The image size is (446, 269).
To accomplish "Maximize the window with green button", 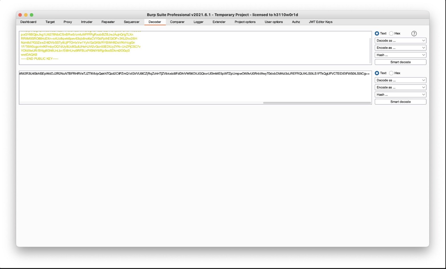I will tap(31, 15).
